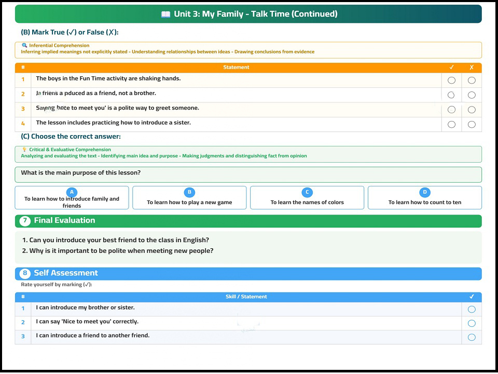This screenshot has height=374, width=498.
Task: Choose 'To learn how to play a new game'
Action: pos(189,198)
